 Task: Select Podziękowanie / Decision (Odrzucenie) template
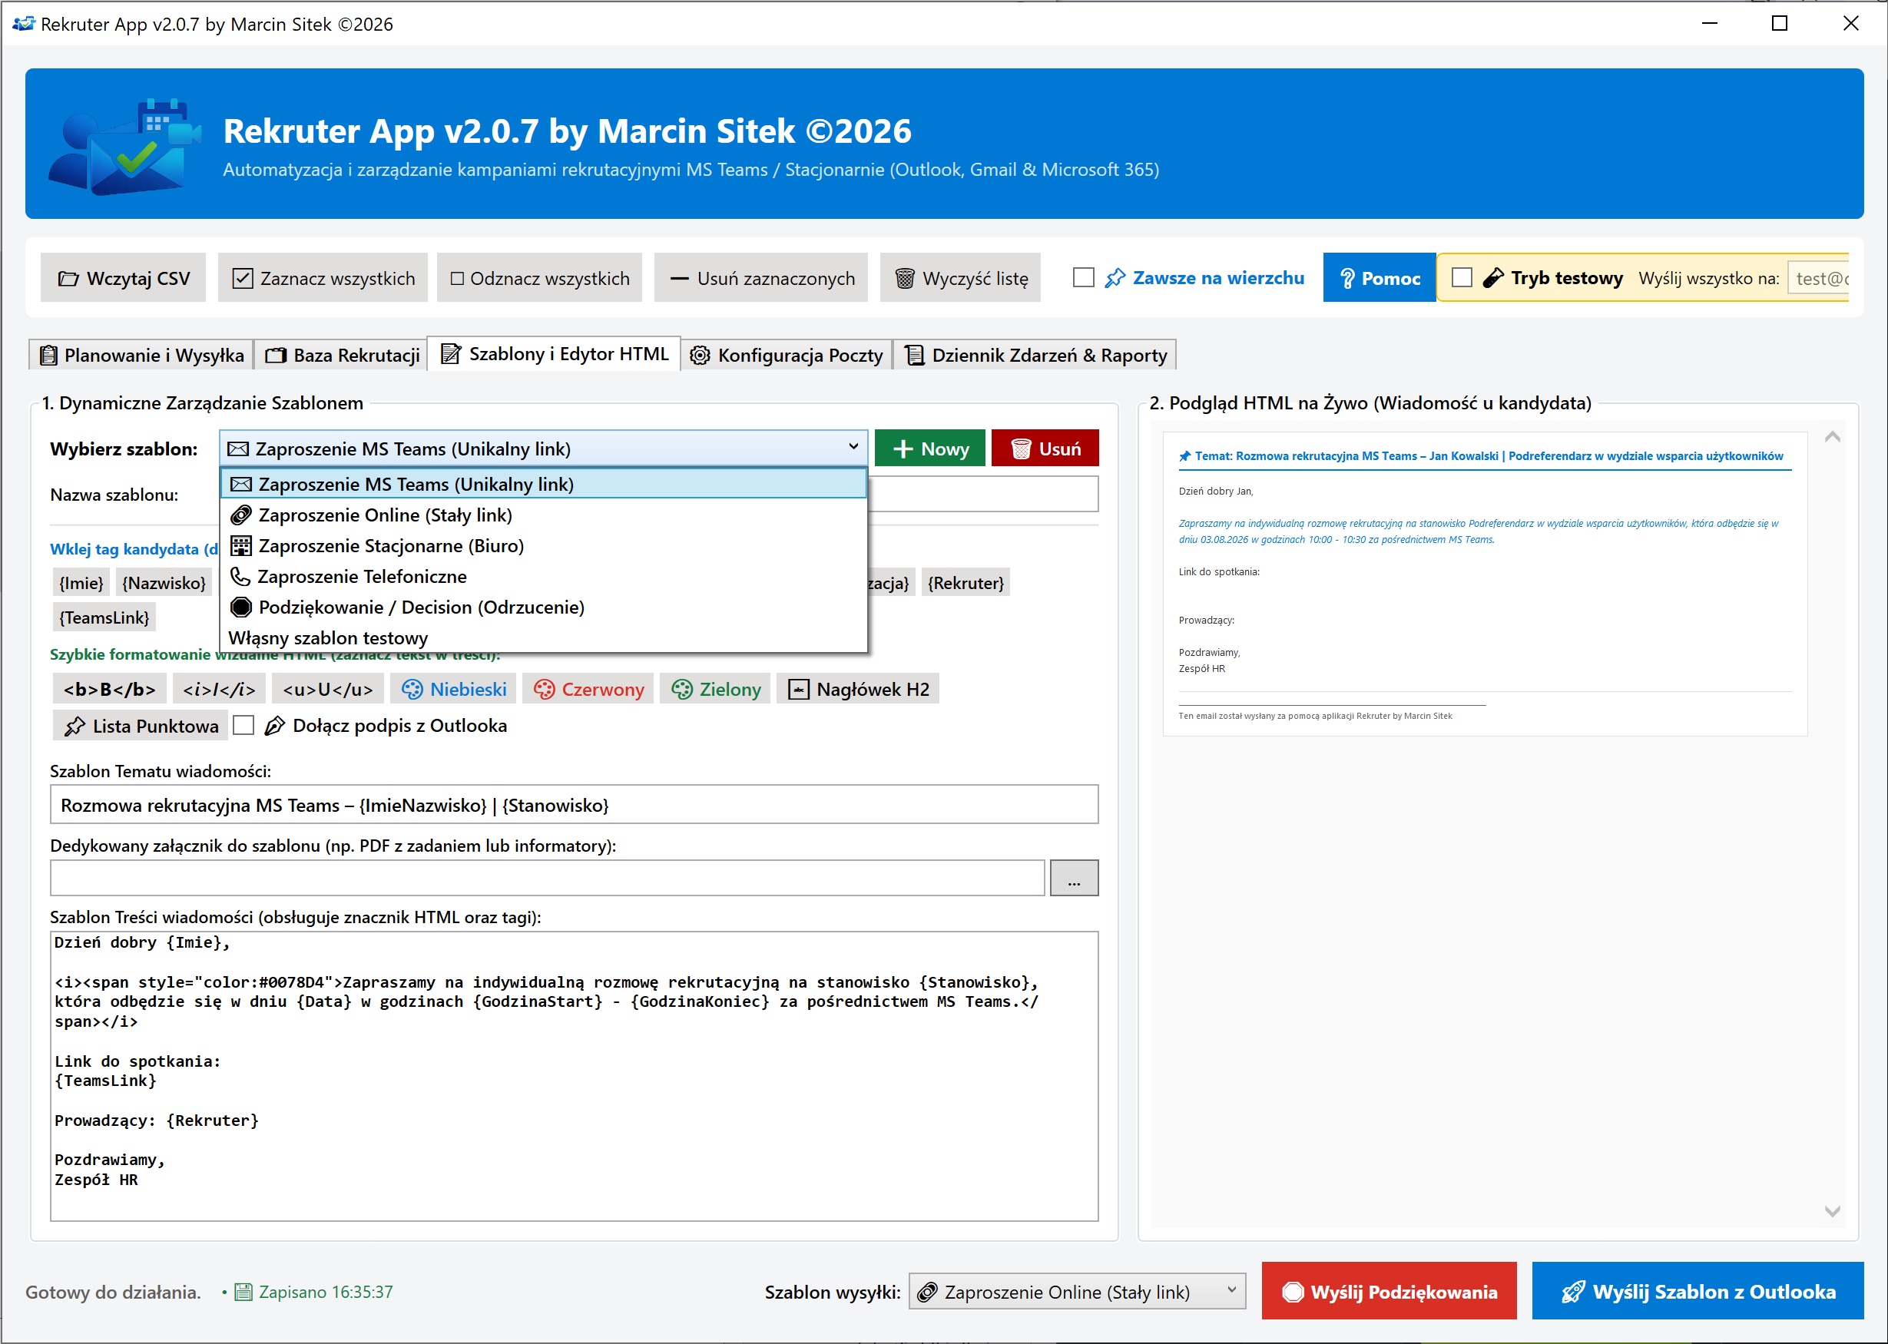click(544, 607)
